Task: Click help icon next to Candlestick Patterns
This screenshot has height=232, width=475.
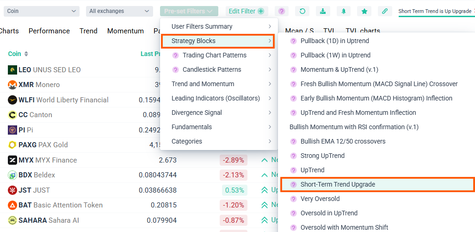Action: coord(175,69)
